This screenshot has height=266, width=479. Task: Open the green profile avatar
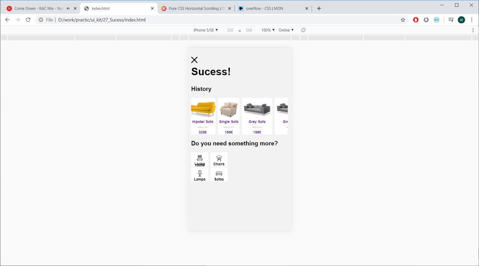click(461, 20)
